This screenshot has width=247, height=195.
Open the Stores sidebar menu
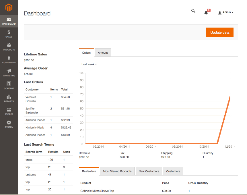[9, 111]
